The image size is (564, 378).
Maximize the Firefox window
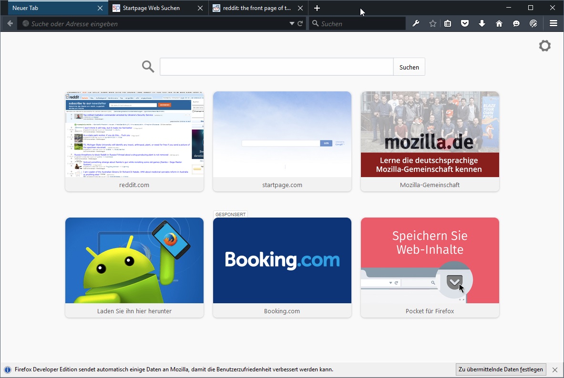pyautogui.click(x=531, y=8)
